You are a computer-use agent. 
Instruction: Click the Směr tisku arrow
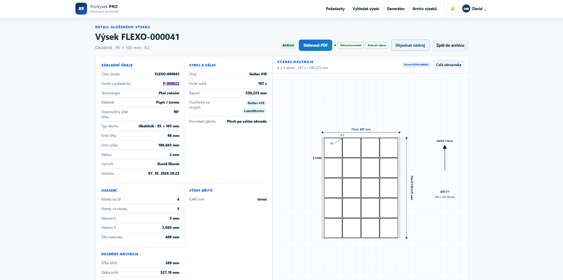coord(445,158)
